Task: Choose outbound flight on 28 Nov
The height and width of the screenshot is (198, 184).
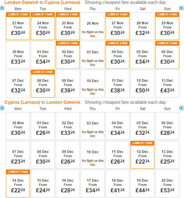Action: tap(142, 26)
